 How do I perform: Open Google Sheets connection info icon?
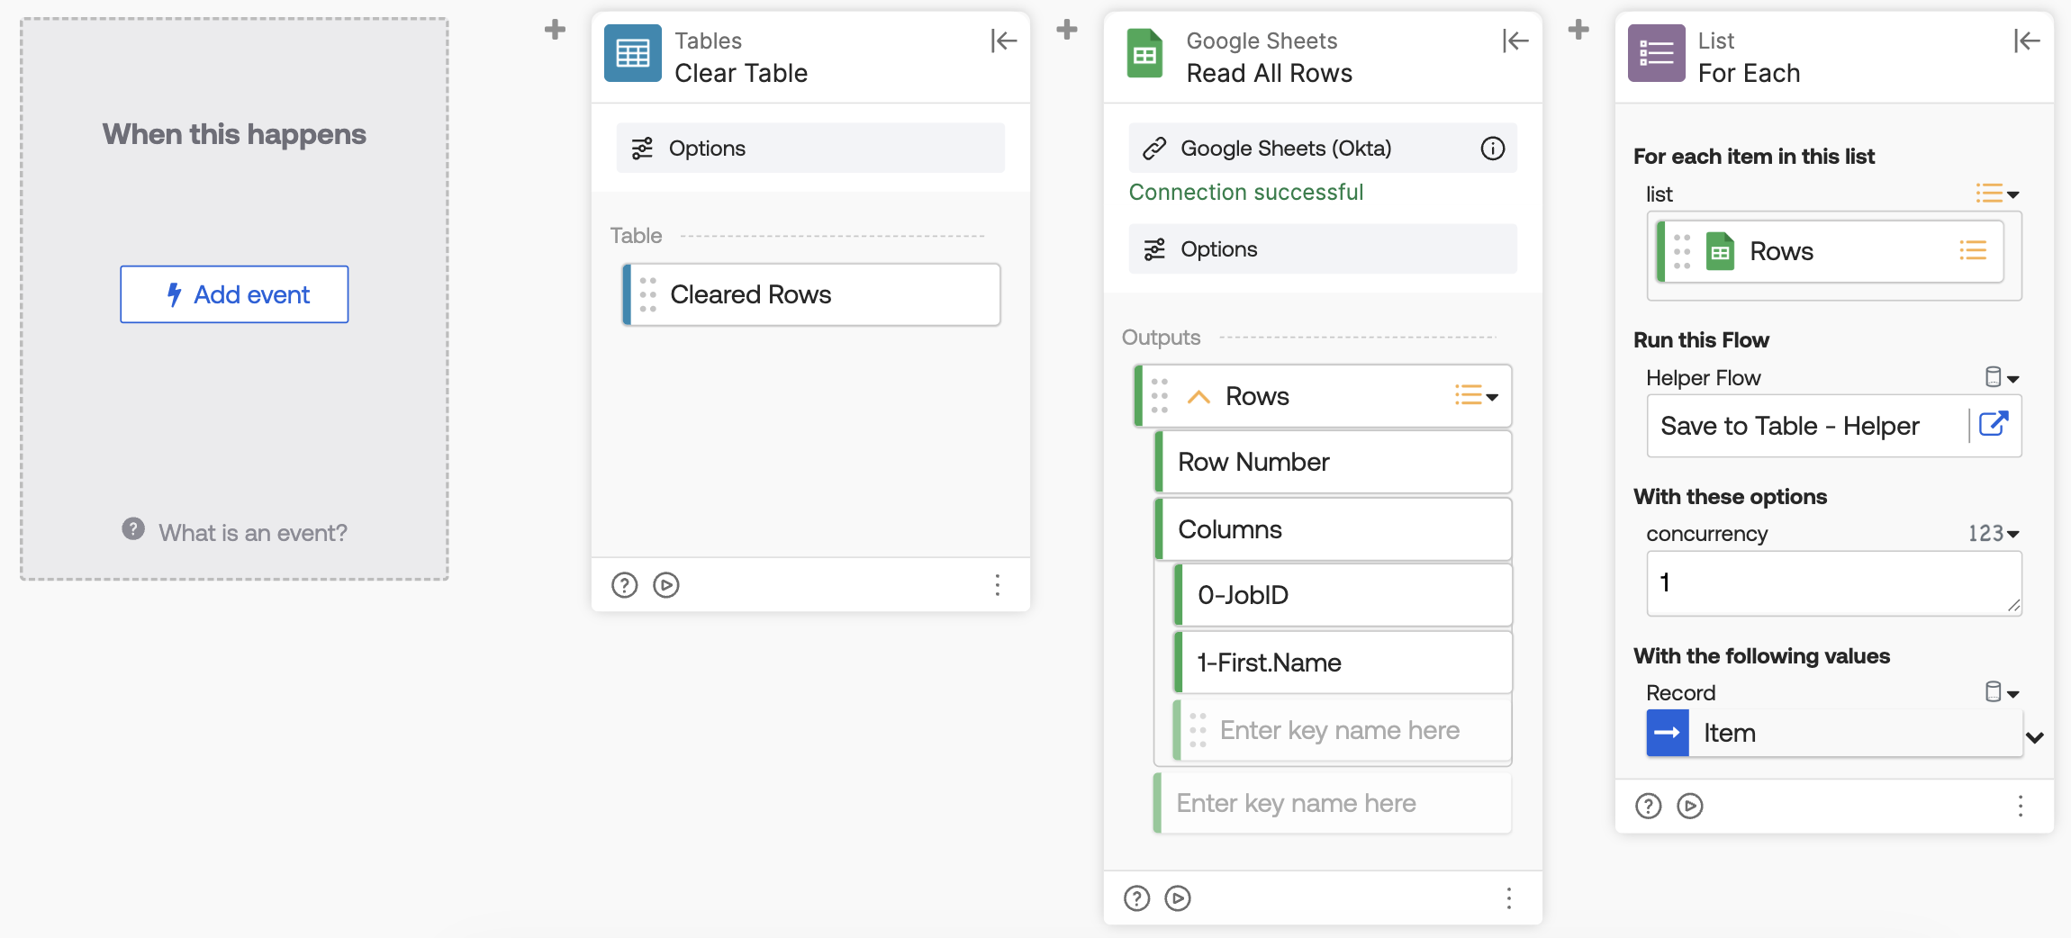(x=1492, y=149)
